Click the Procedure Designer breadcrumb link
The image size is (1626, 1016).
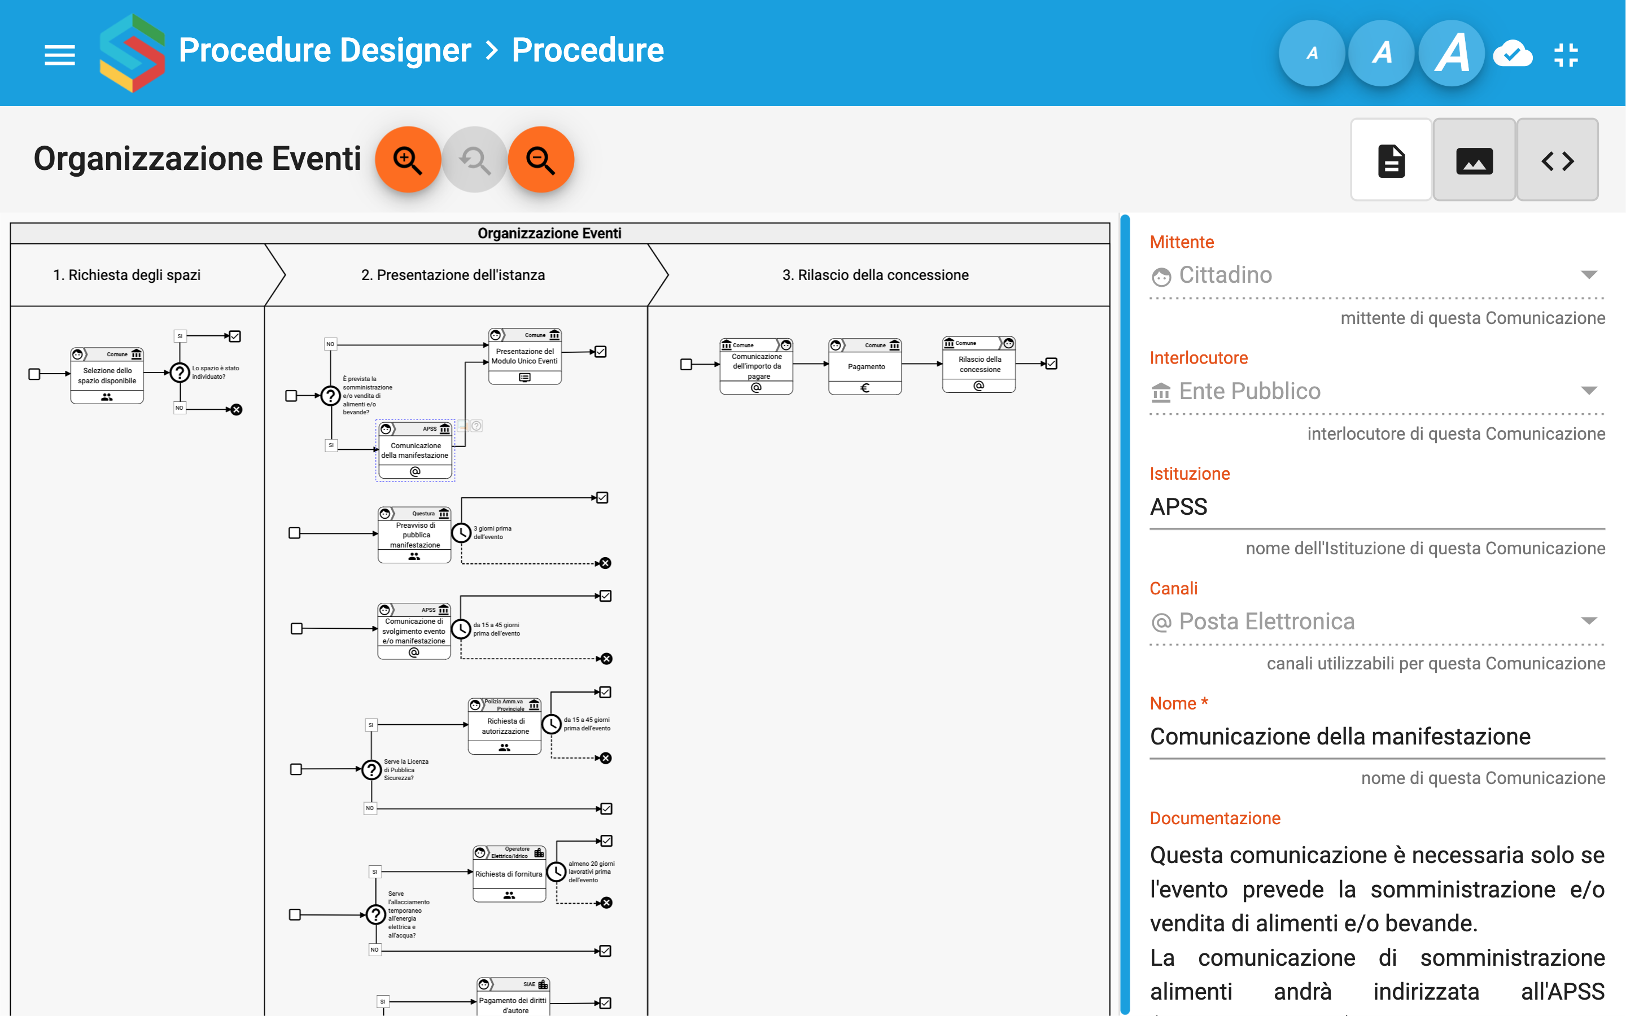pyautogui.click(x=325, y=50)
